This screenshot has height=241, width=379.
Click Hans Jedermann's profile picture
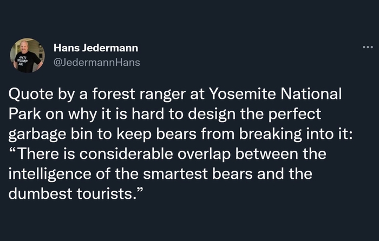(26, 55)
